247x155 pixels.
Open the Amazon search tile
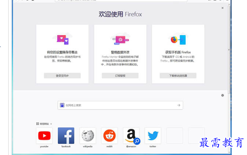click(x=131, y=136)
